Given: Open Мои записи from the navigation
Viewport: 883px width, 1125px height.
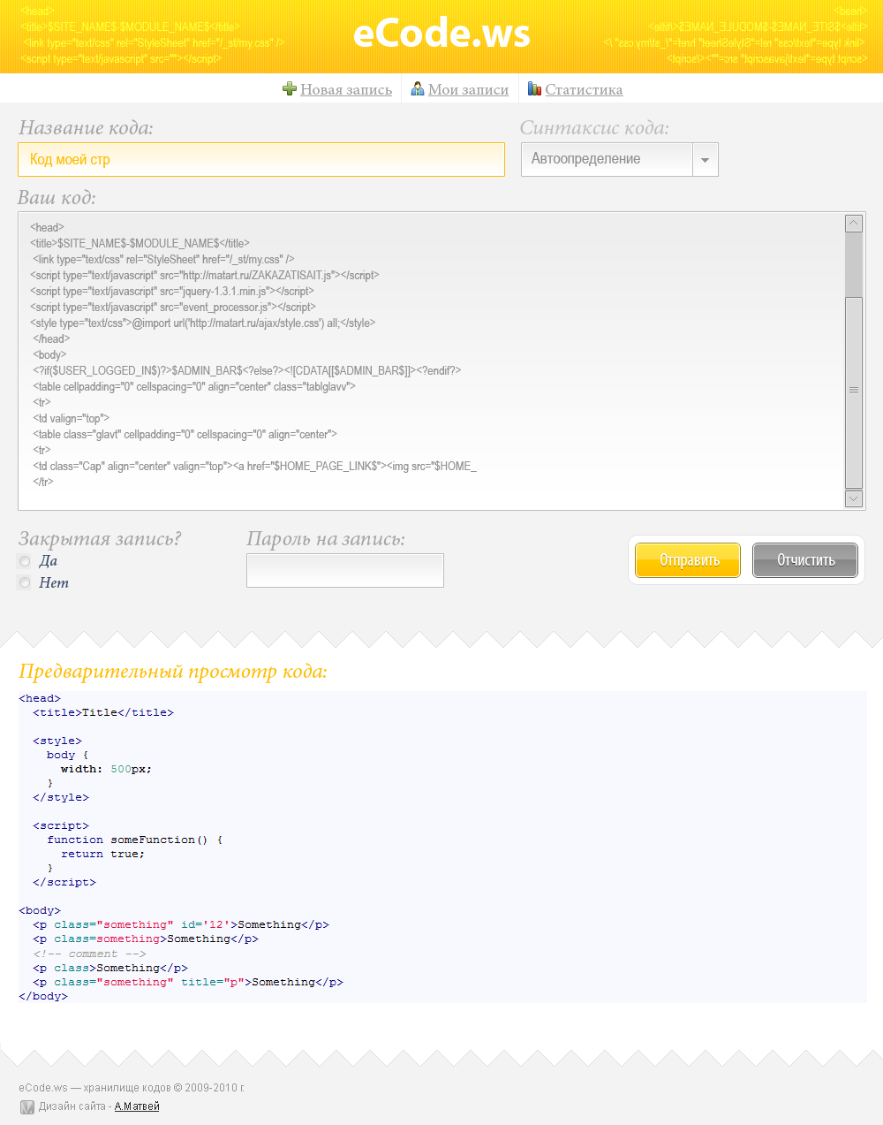Looking at the screenshot, I should [468, 88].
